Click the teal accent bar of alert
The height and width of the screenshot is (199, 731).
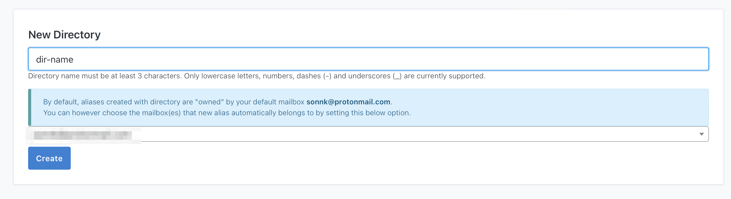tap(30, 107)
